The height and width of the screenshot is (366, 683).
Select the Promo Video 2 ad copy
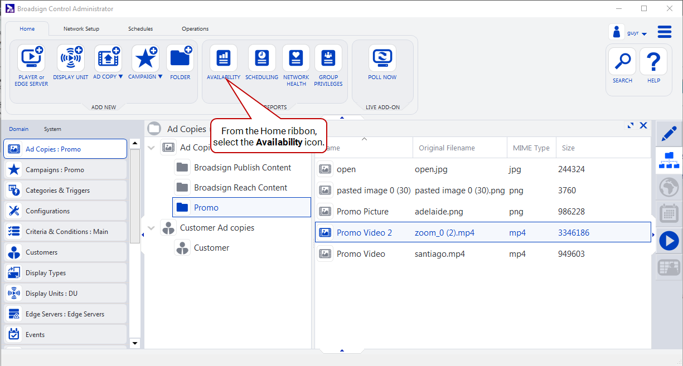483,233
